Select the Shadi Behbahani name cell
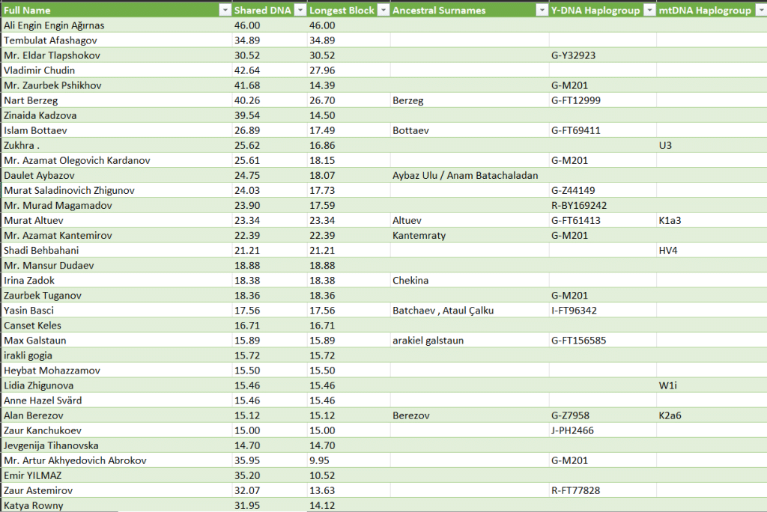The width and height of the screenshot is (767, 512). [41, 250]
